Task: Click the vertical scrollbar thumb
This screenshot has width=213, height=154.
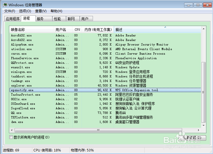Action: (x=203, y=92)
